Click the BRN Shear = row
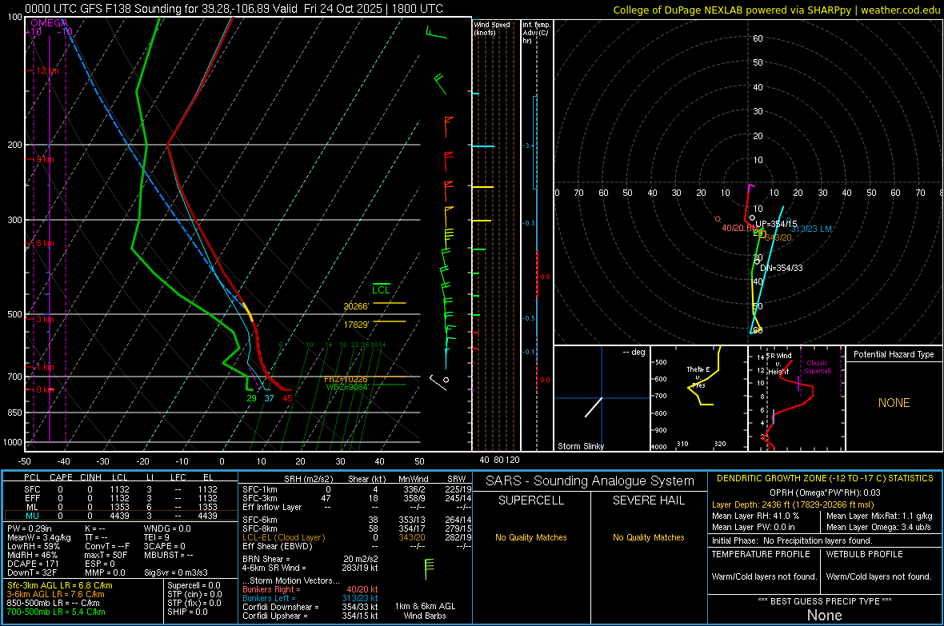The image size is (944, 626). (310, 559)
